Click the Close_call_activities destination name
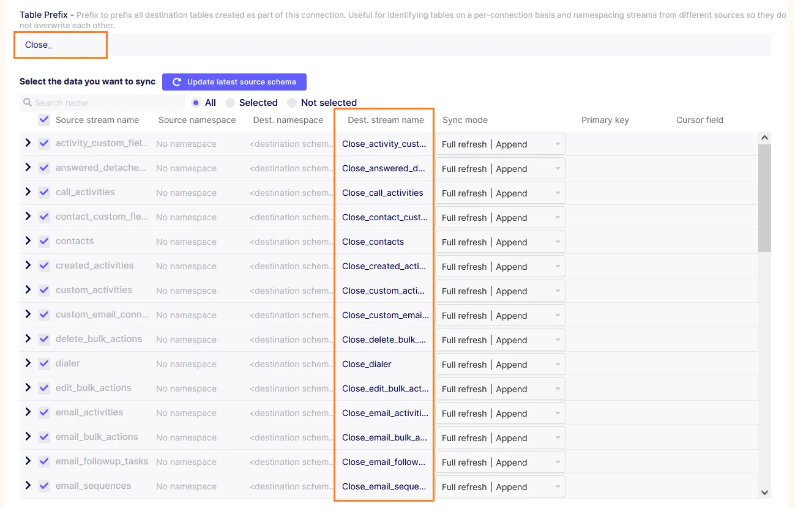 point(383,193)
